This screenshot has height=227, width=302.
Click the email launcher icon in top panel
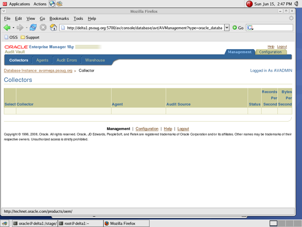click(59, 4)
